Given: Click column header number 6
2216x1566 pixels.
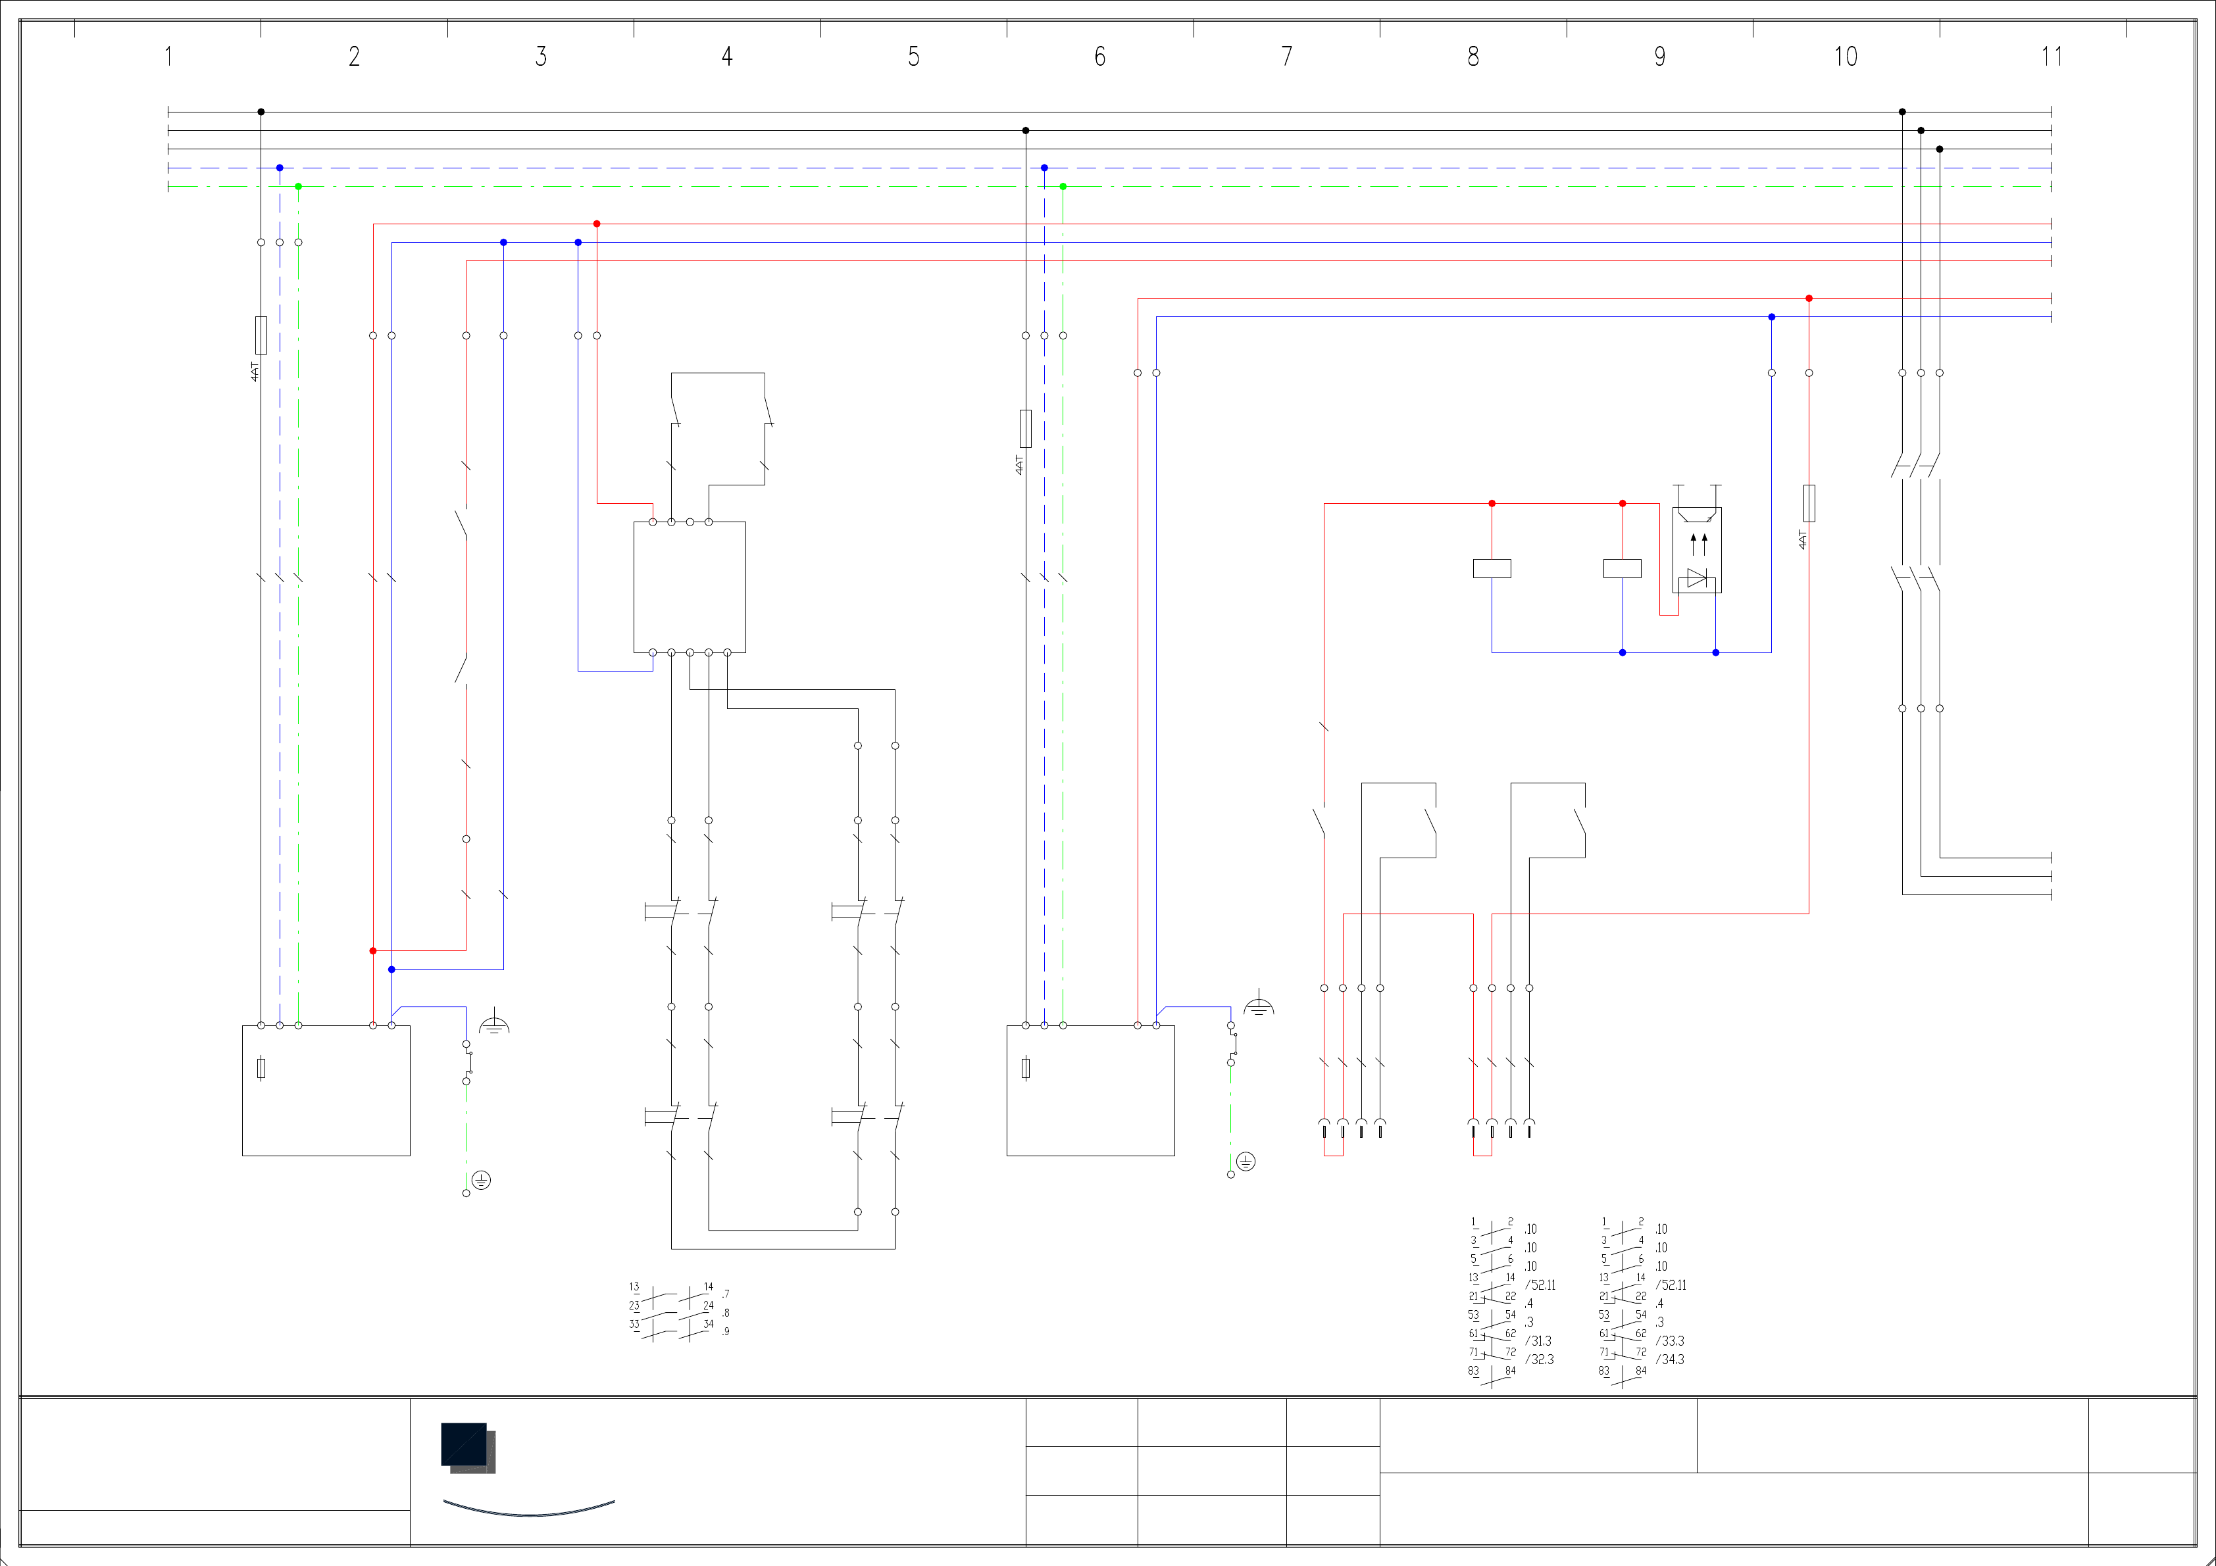Looking at the screenshot, I should pos(1099,57).
